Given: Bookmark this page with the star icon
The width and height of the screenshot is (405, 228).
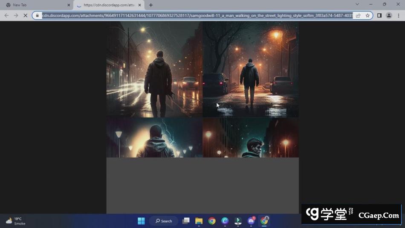Looking at the screenshot, I should (367, 15).
